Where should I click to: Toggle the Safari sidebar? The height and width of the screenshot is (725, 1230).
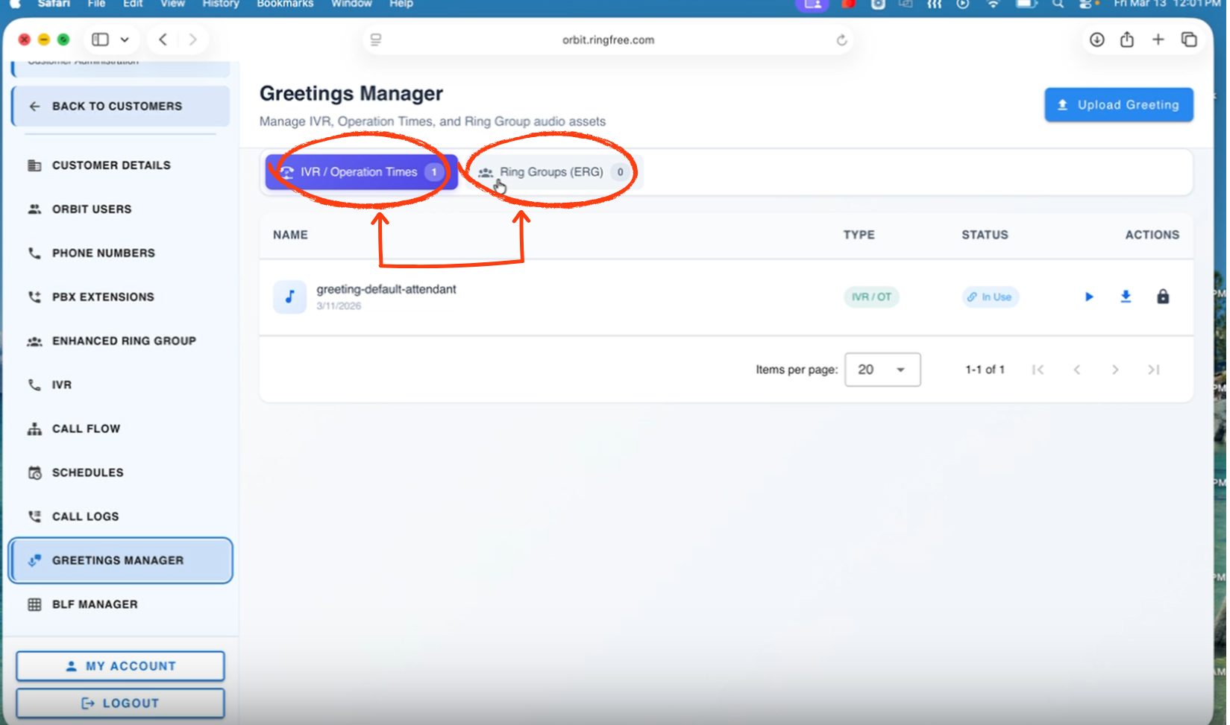coord(101,39)
